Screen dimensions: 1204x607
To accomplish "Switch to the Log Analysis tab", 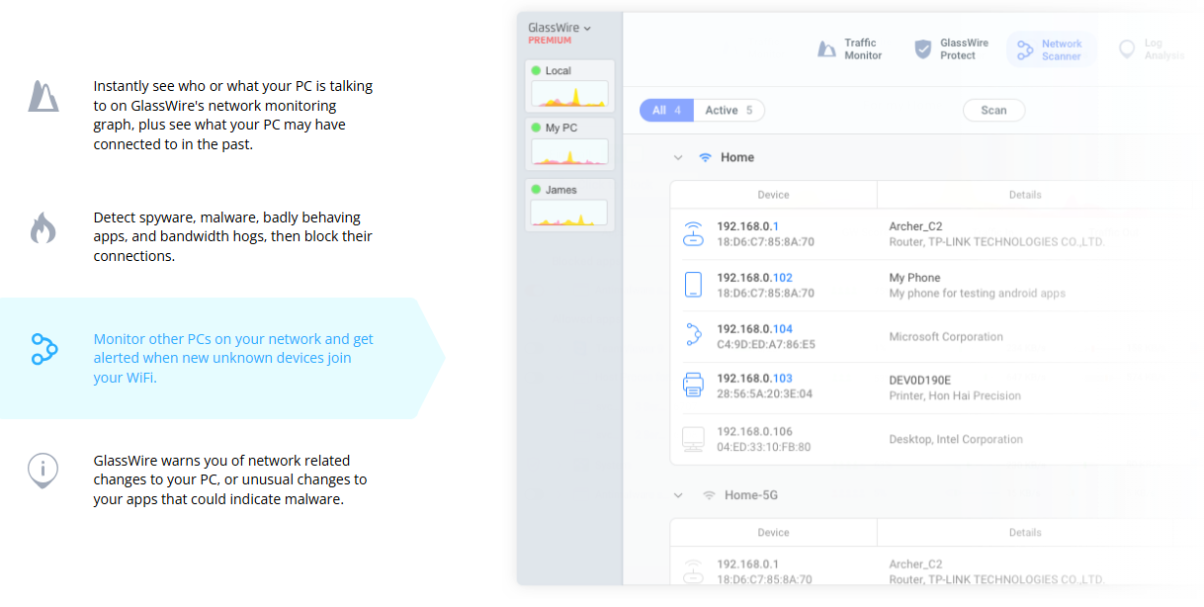I will [x=1151, y=49].
